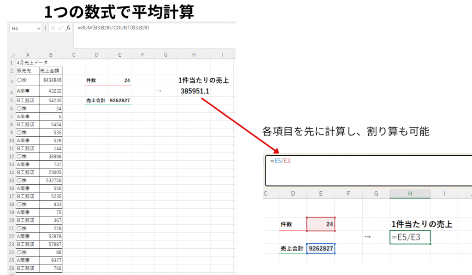Viewport: 472px width, 275px height.
Task: Click the three-dot handle beside Name Box
Action: click(45, 28)
